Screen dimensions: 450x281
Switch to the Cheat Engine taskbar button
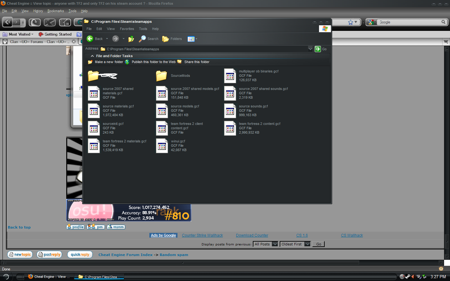(49, 277)
